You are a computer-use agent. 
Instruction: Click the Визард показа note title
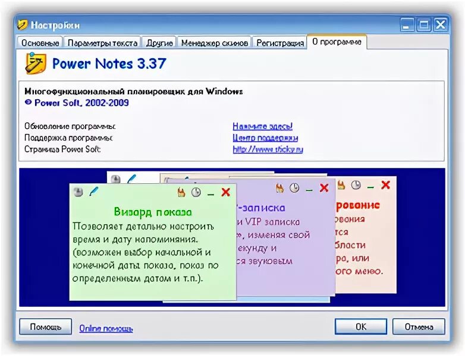[x=153, y=212]
